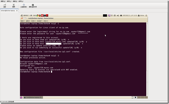Click the date and time 11:51 clock
The image size is (169, 104).
130,16
